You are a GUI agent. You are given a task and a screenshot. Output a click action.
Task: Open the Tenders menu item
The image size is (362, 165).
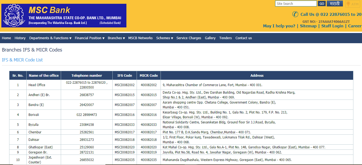click(225, 38)
